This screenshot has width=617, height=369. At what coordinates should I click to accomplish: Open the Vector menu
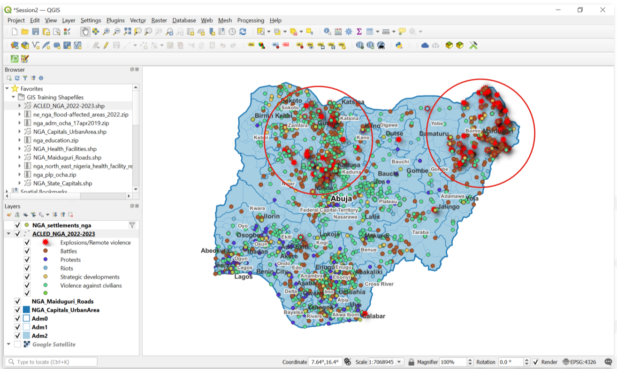pos(138,20)
